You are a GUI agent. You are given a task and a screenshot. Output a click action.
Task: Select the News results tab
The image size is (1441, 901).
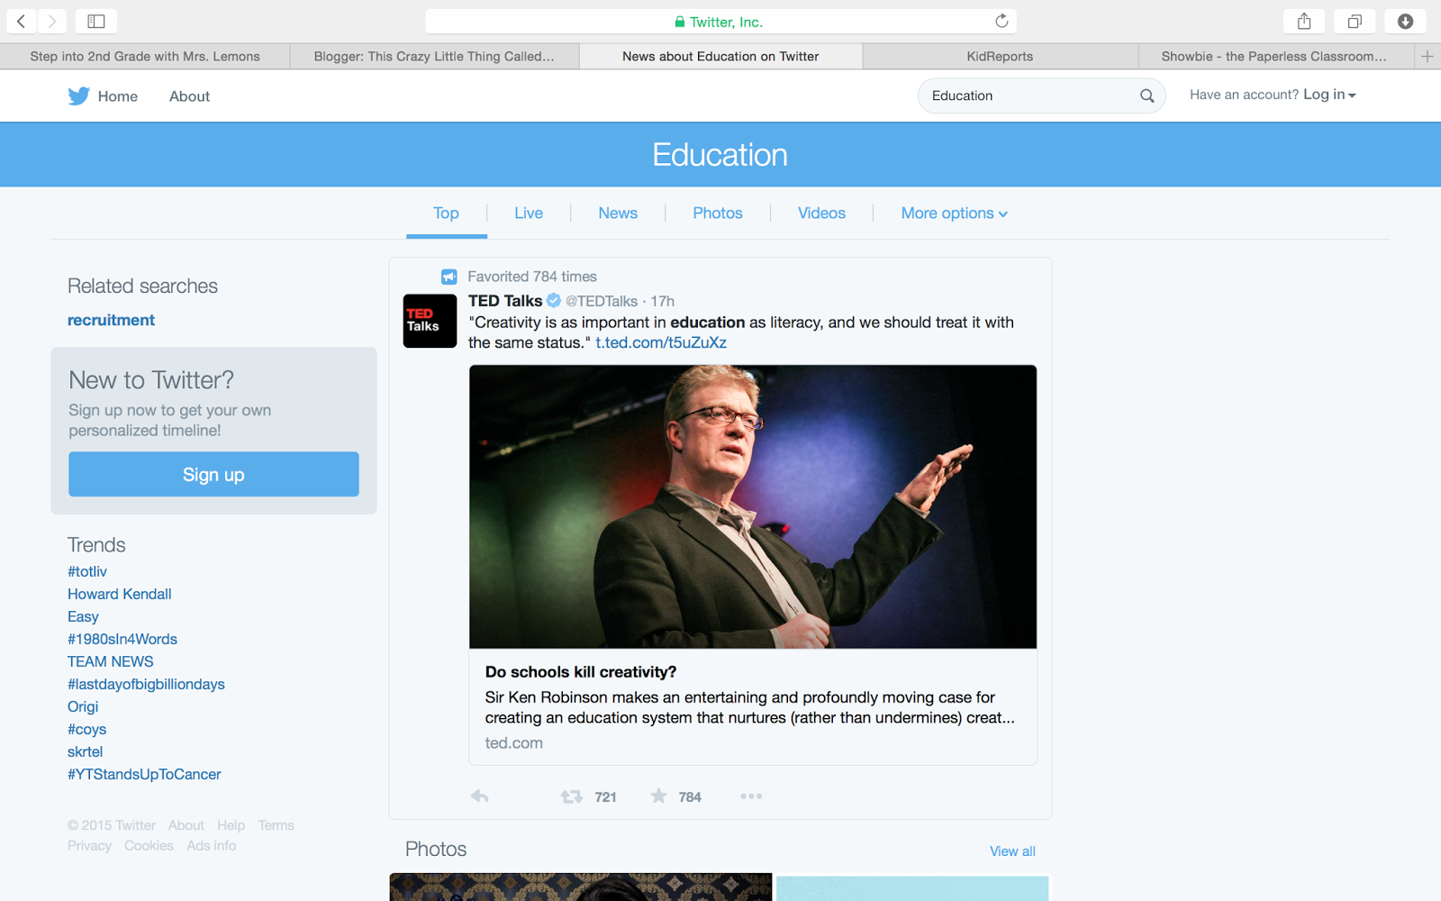[618, 214]
